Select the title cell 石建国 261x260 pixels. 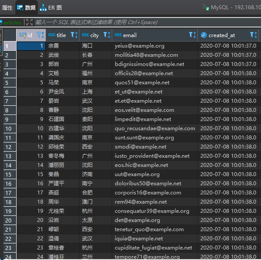tap(62, 119)
